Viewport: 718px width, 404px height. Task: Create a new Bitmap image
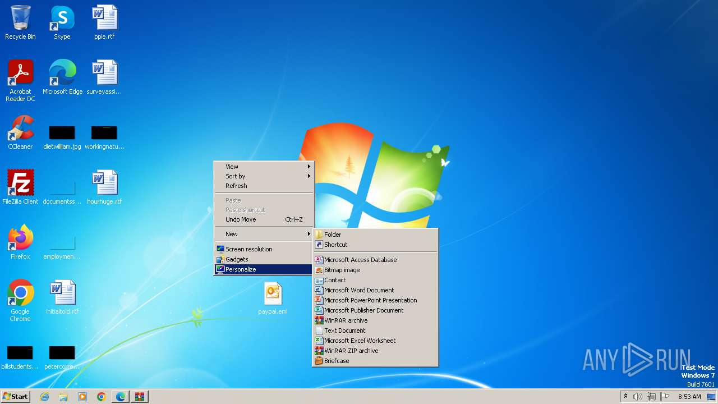point(375,270)
